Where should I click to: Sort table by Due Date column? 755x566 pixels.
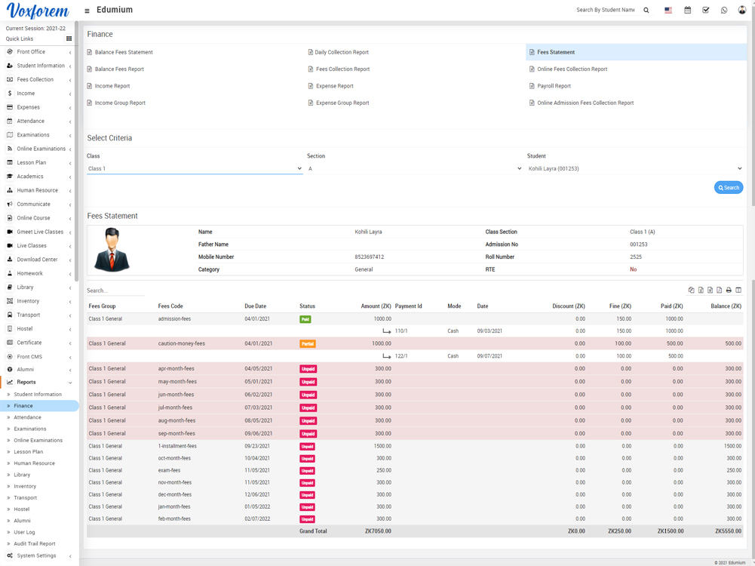click(255, 306)
